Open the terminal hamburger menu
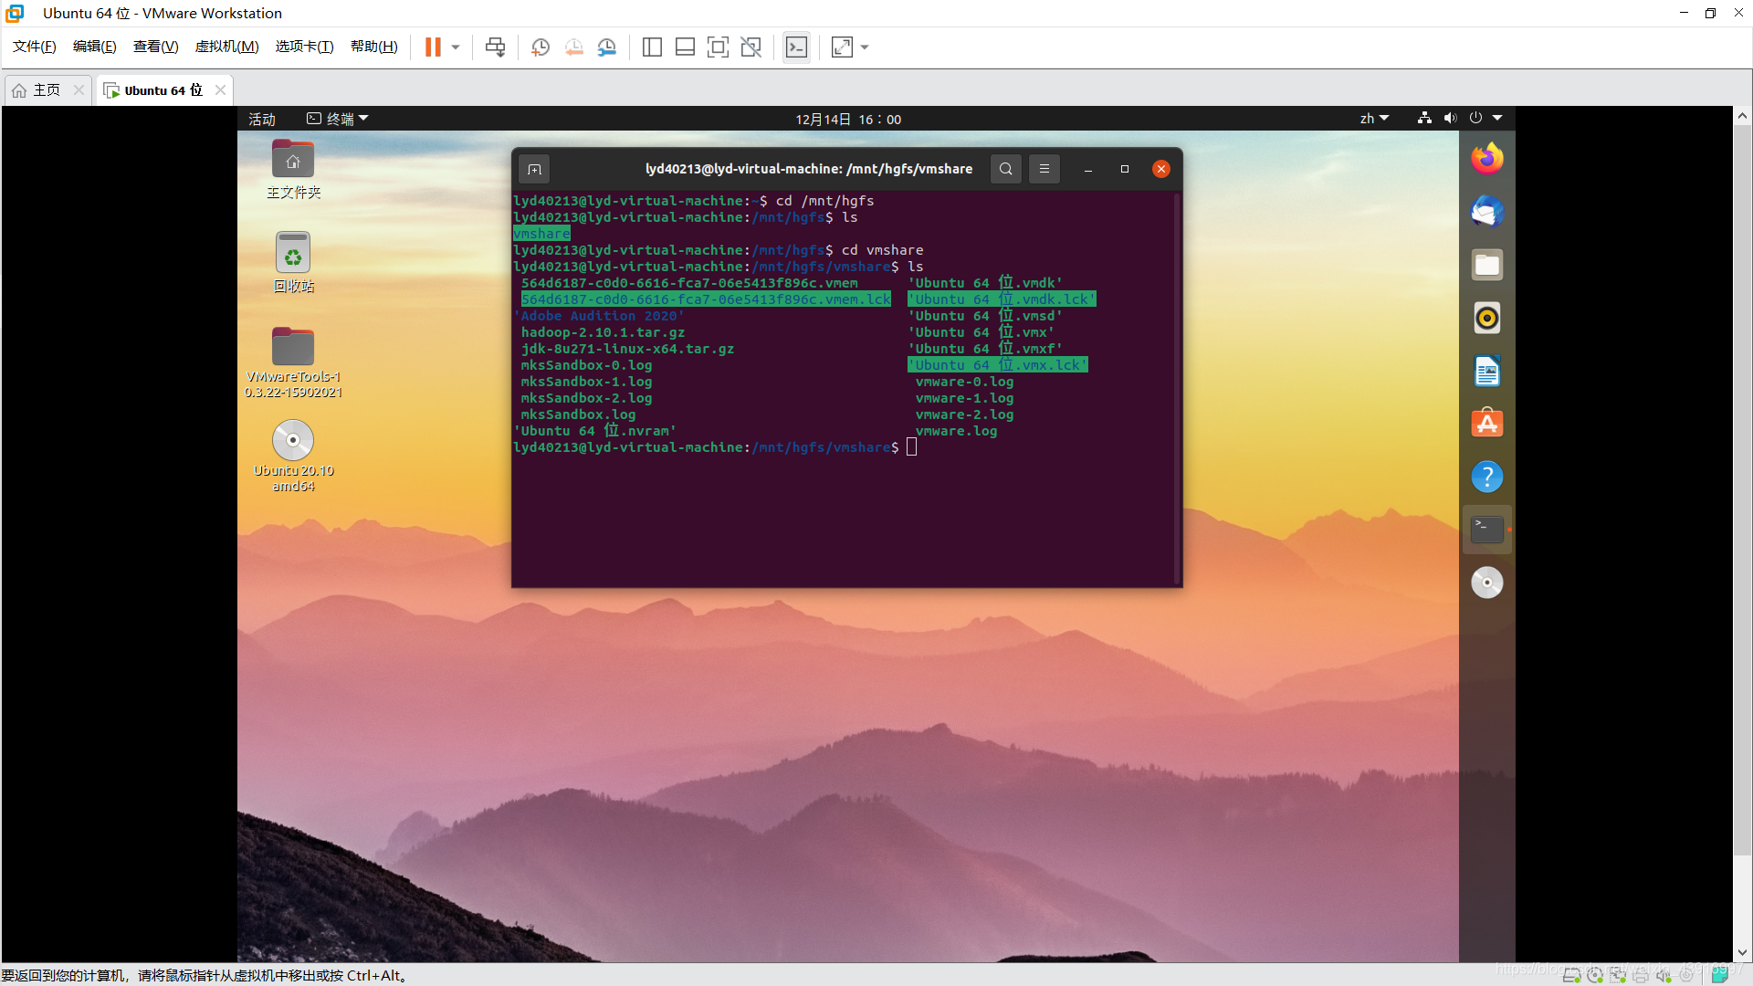 point(1044,169)
